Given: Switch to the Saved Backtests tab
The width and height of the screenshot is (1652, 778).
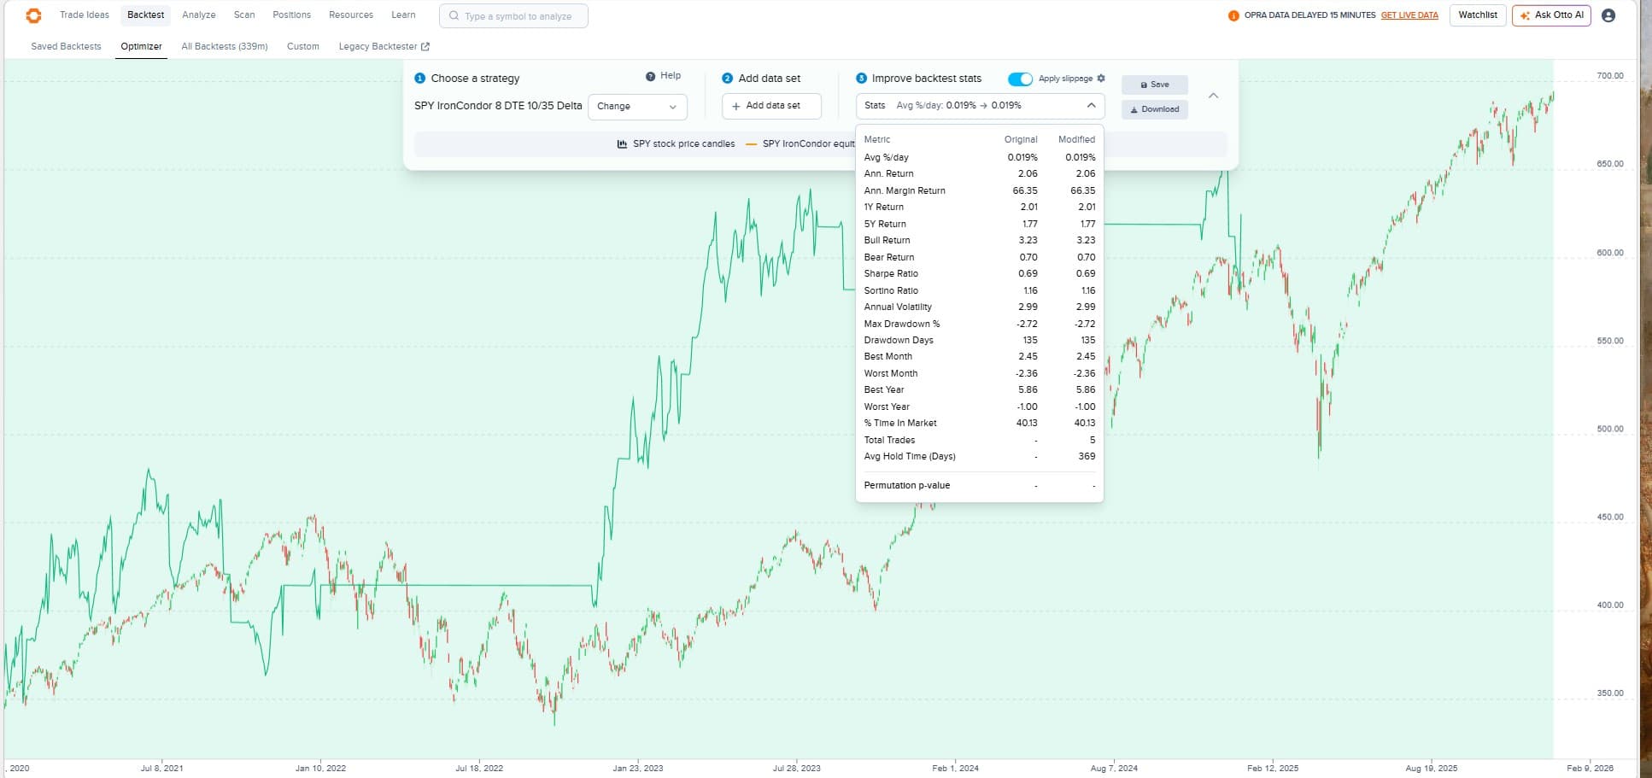Looking at the screenshot, I should (66, 47).
